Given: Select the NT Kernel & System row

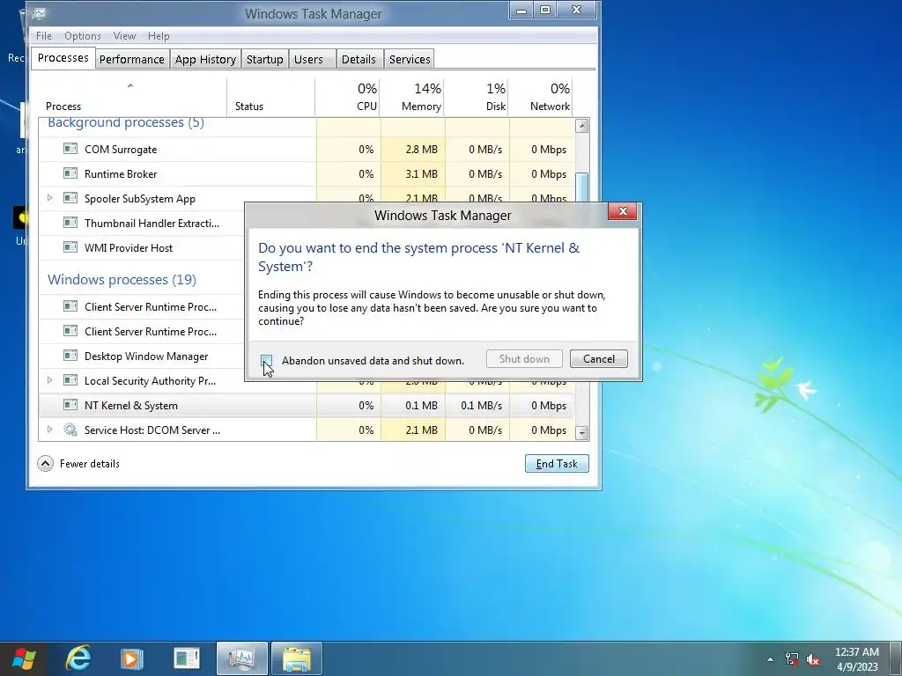Looking at the screenshot, I should point(306,405).
